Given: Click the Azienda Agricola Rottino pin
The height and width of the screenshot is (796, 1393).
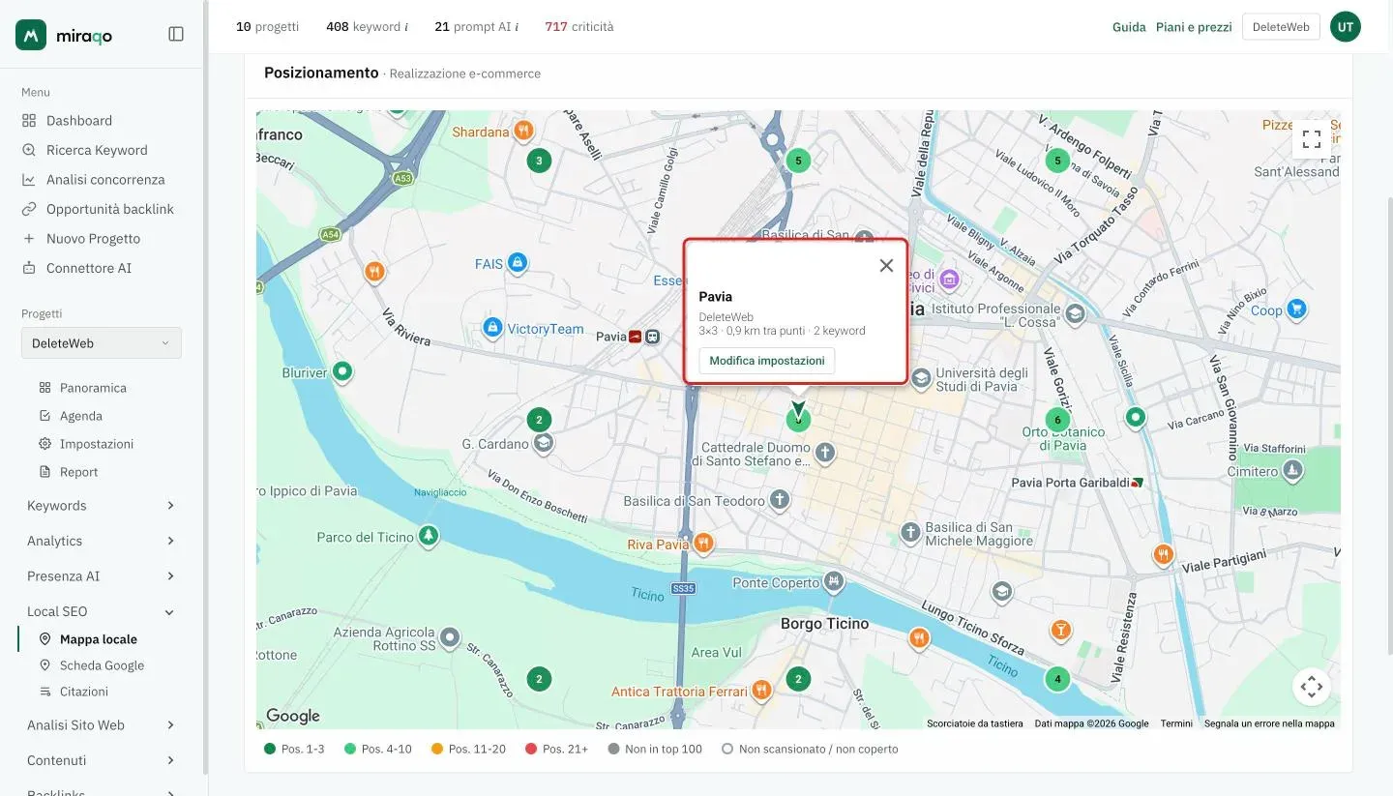Looking at the screenshot, I should point(450,637).
